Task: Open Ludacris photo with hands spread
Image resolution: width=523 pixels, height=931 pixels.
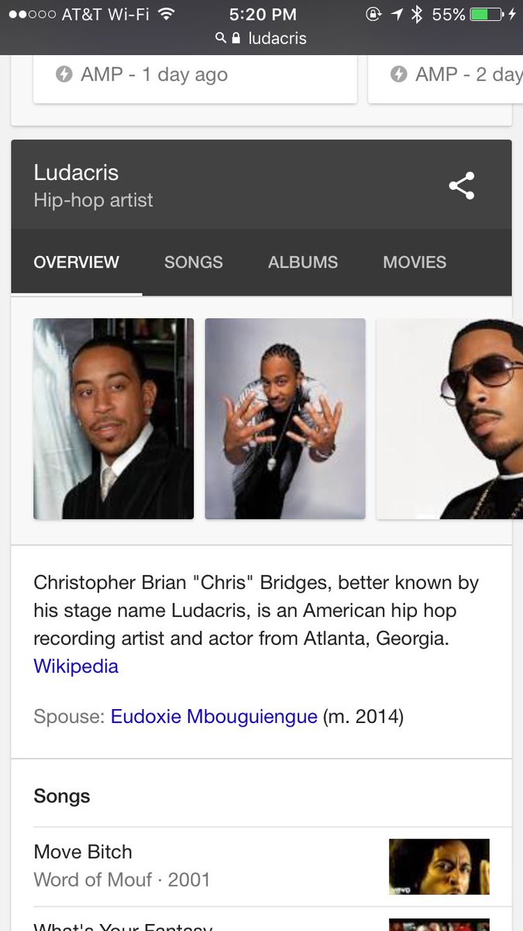Action: [285, 419]
